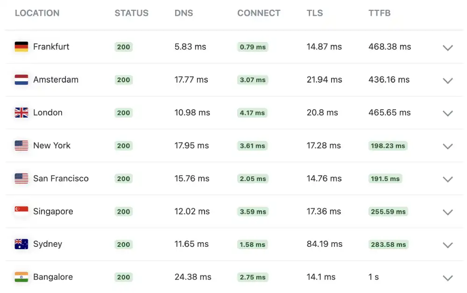Viewport: 467px width, 293px height.
Task: Expand the New York result row
Action: tap(448, 146)
